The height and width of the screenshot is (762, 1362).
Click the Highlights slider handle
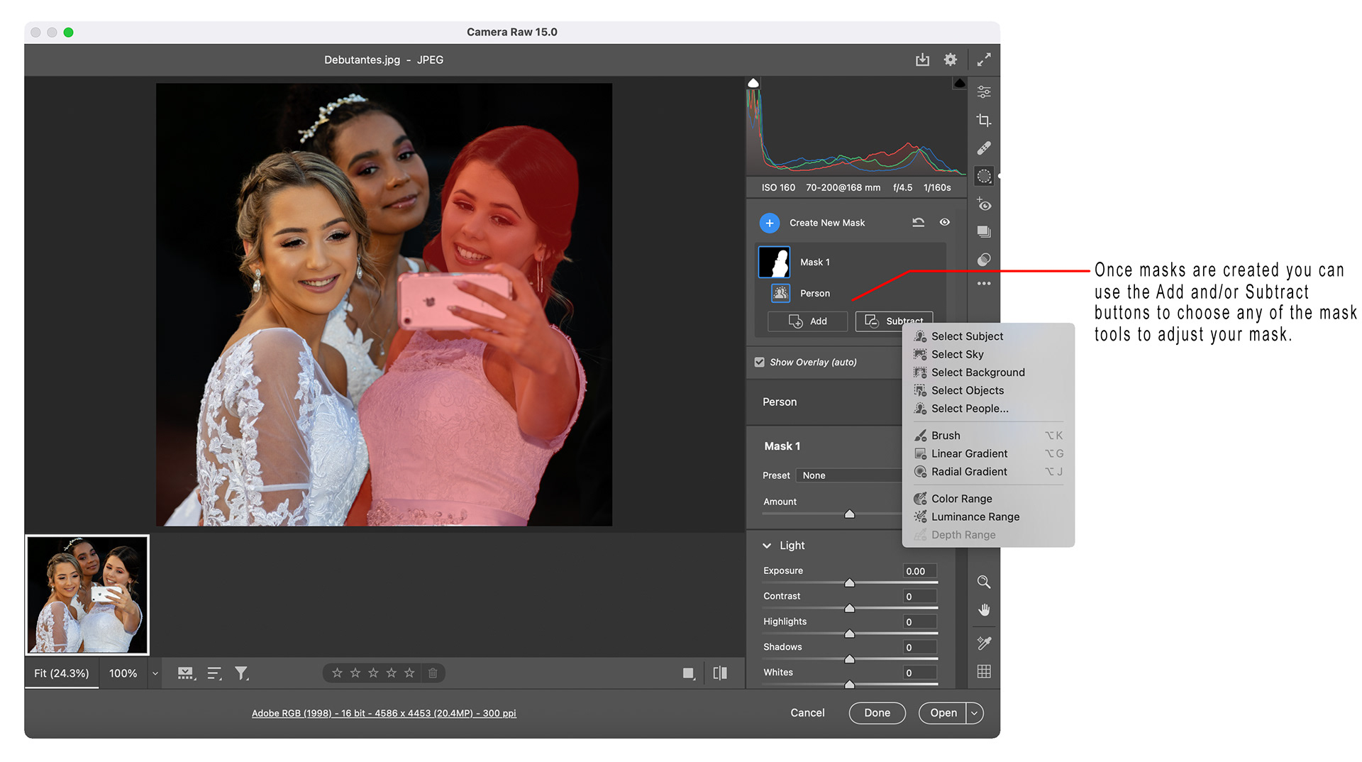[849, 634]
